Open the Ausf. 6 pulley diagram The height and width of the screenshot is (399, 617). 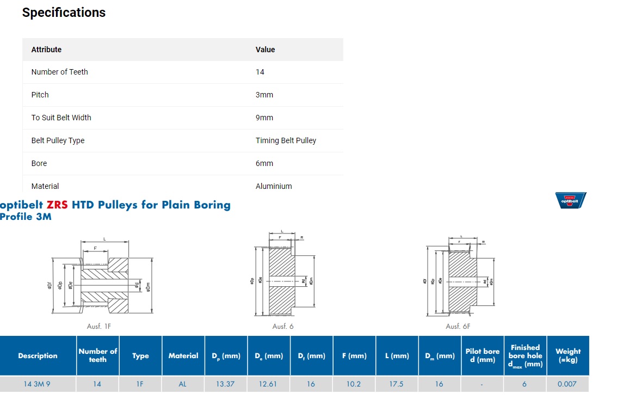click(282, 273)
